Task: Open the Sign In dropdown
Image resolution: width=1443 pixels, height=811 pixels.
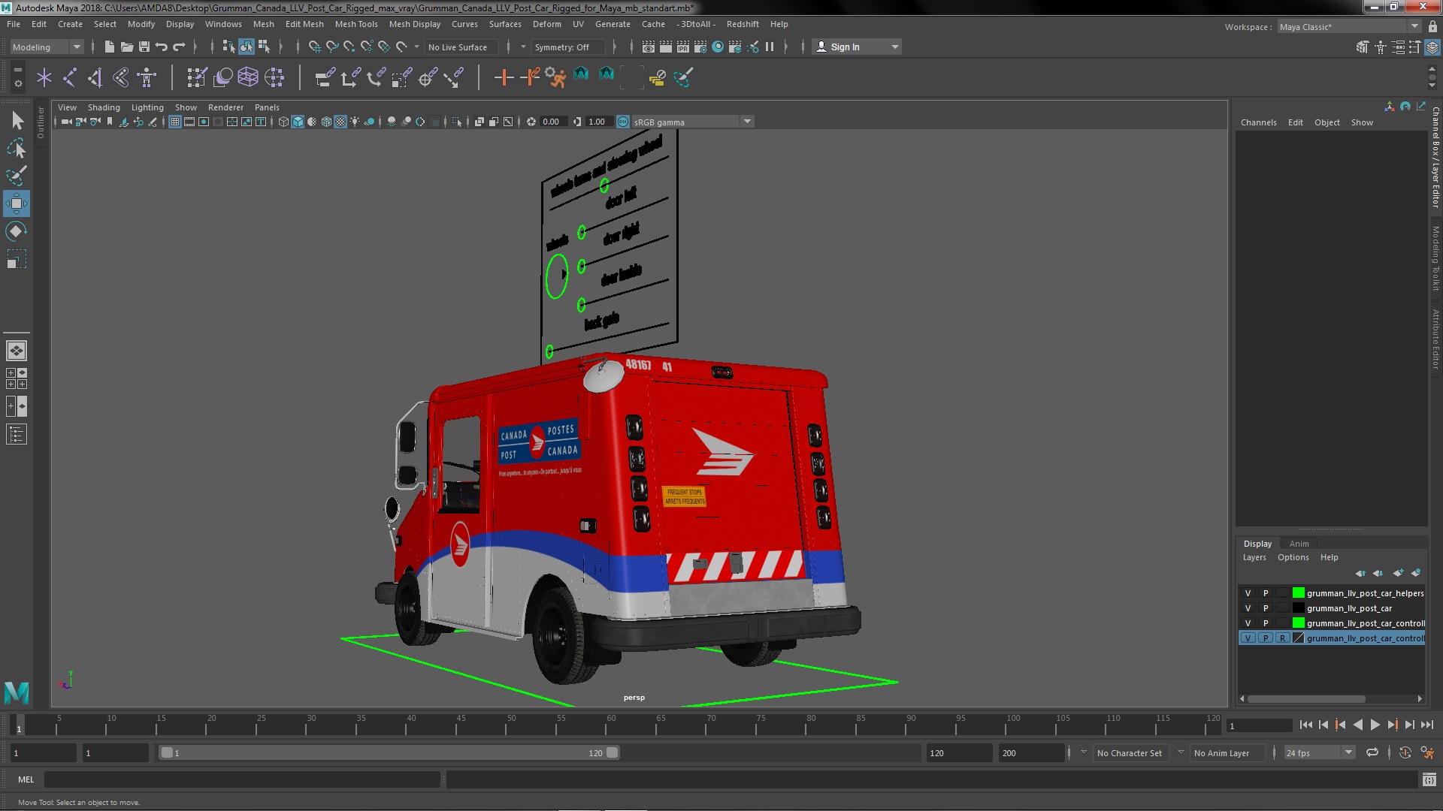Action: click(857, 47)
